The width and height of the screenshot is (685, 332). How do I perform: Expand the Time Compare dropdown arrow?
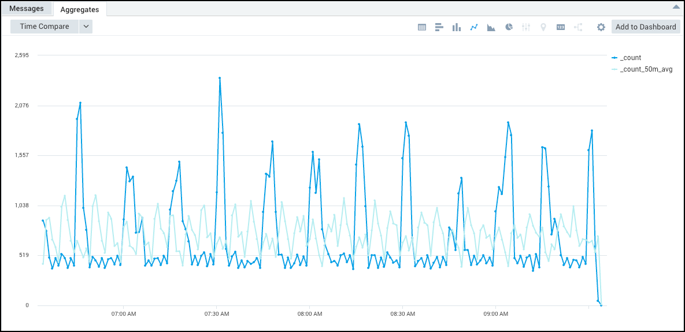click(x=86, y=27)
